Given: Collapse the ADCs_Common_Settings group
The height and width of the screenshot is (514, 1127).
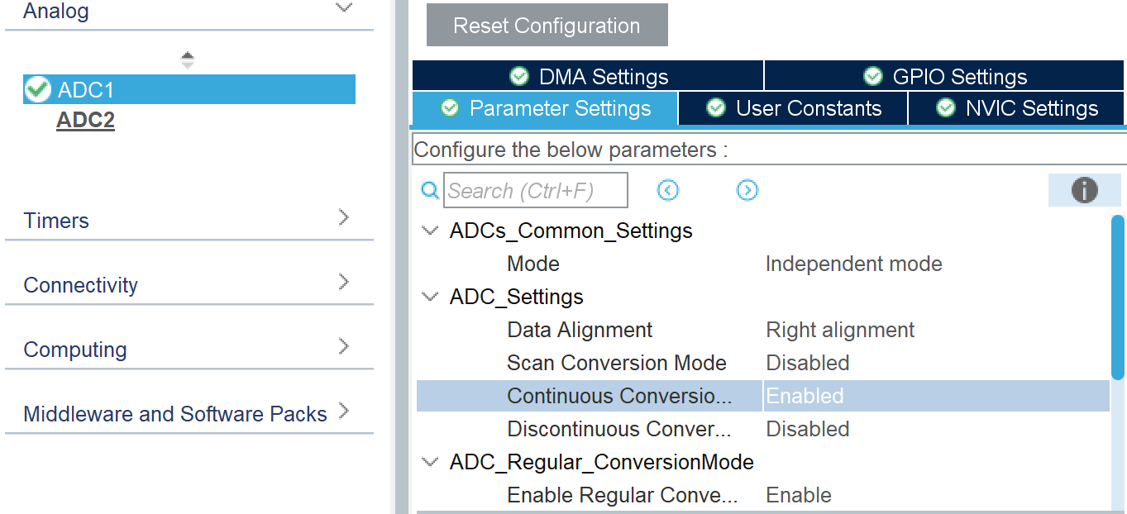Looking at the screenshot, I should click(430, 231).
